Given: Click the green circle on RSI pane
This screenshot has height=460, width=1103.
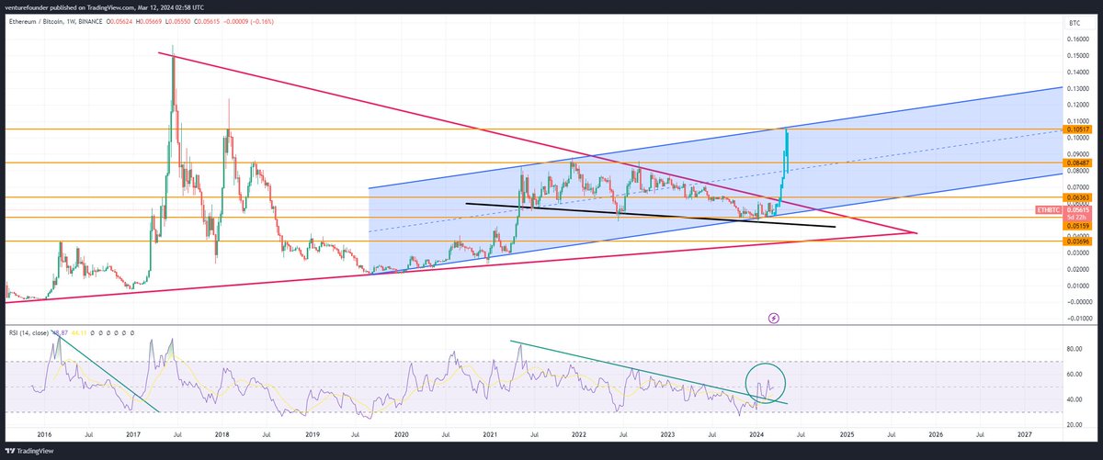Looking at the screenshot, I should tap(767, 383).
